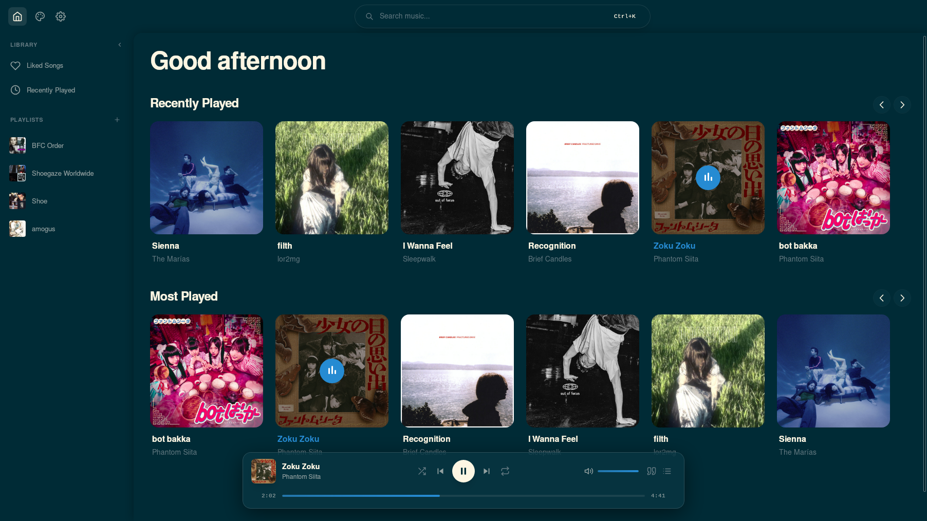Viewport: 927px width, 521px height.
Task: Click the main page vertical scrollbar
Action: pos(924,264)
